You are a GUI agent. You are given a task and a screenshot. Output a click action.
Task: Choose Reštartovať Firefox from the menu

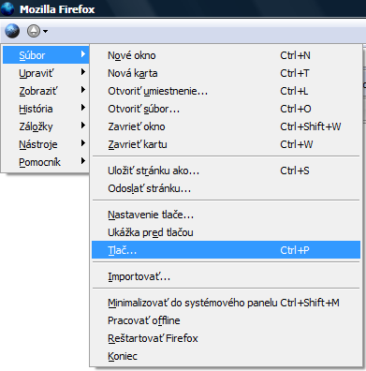[x=226, y=338]
